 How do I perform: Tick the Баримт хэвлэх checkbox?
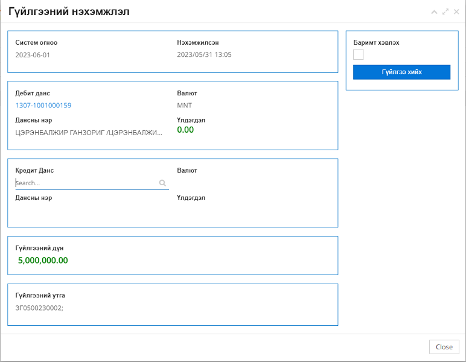[x=359, y=55]
